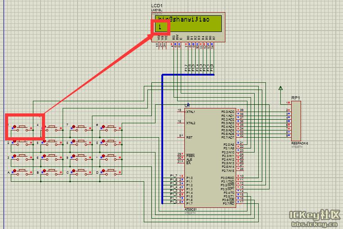This screenshot has height=229, width=343.
Task: Click the RST pin label
Action: click(189, 138)
